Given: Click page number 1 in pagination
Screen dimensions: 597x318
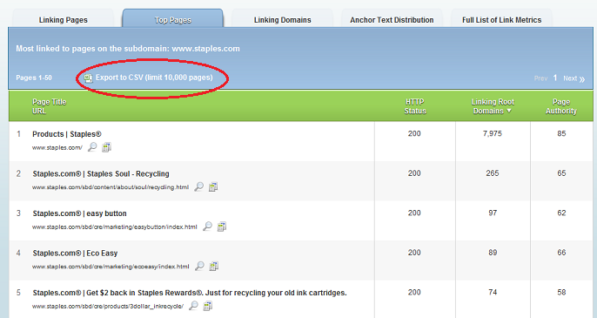Looking at the screenshot, I should pyautogui.click(x=555, y=78).
